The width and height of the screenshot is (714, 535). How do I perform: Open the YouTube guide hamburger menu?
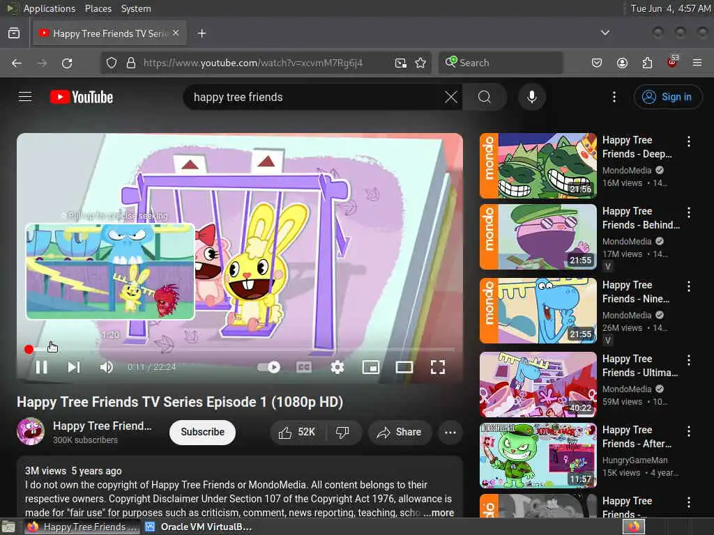(x=25, y=97)
